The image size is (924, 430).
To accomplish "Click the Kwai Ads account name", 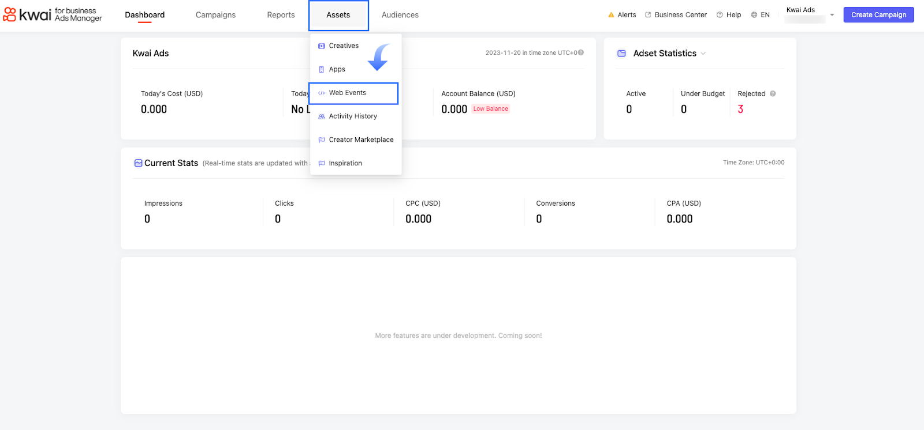I will [x=800, y=10].
